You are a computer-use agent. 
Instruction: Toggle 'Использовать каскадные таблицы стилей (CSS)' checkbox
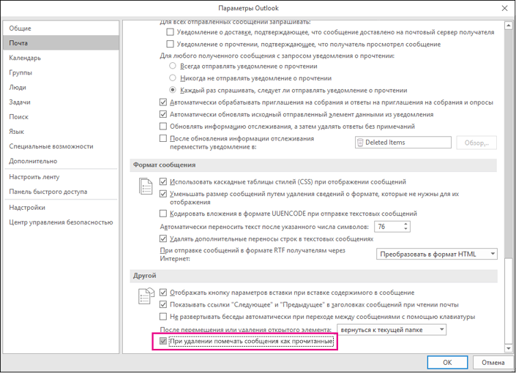(163, 181)
